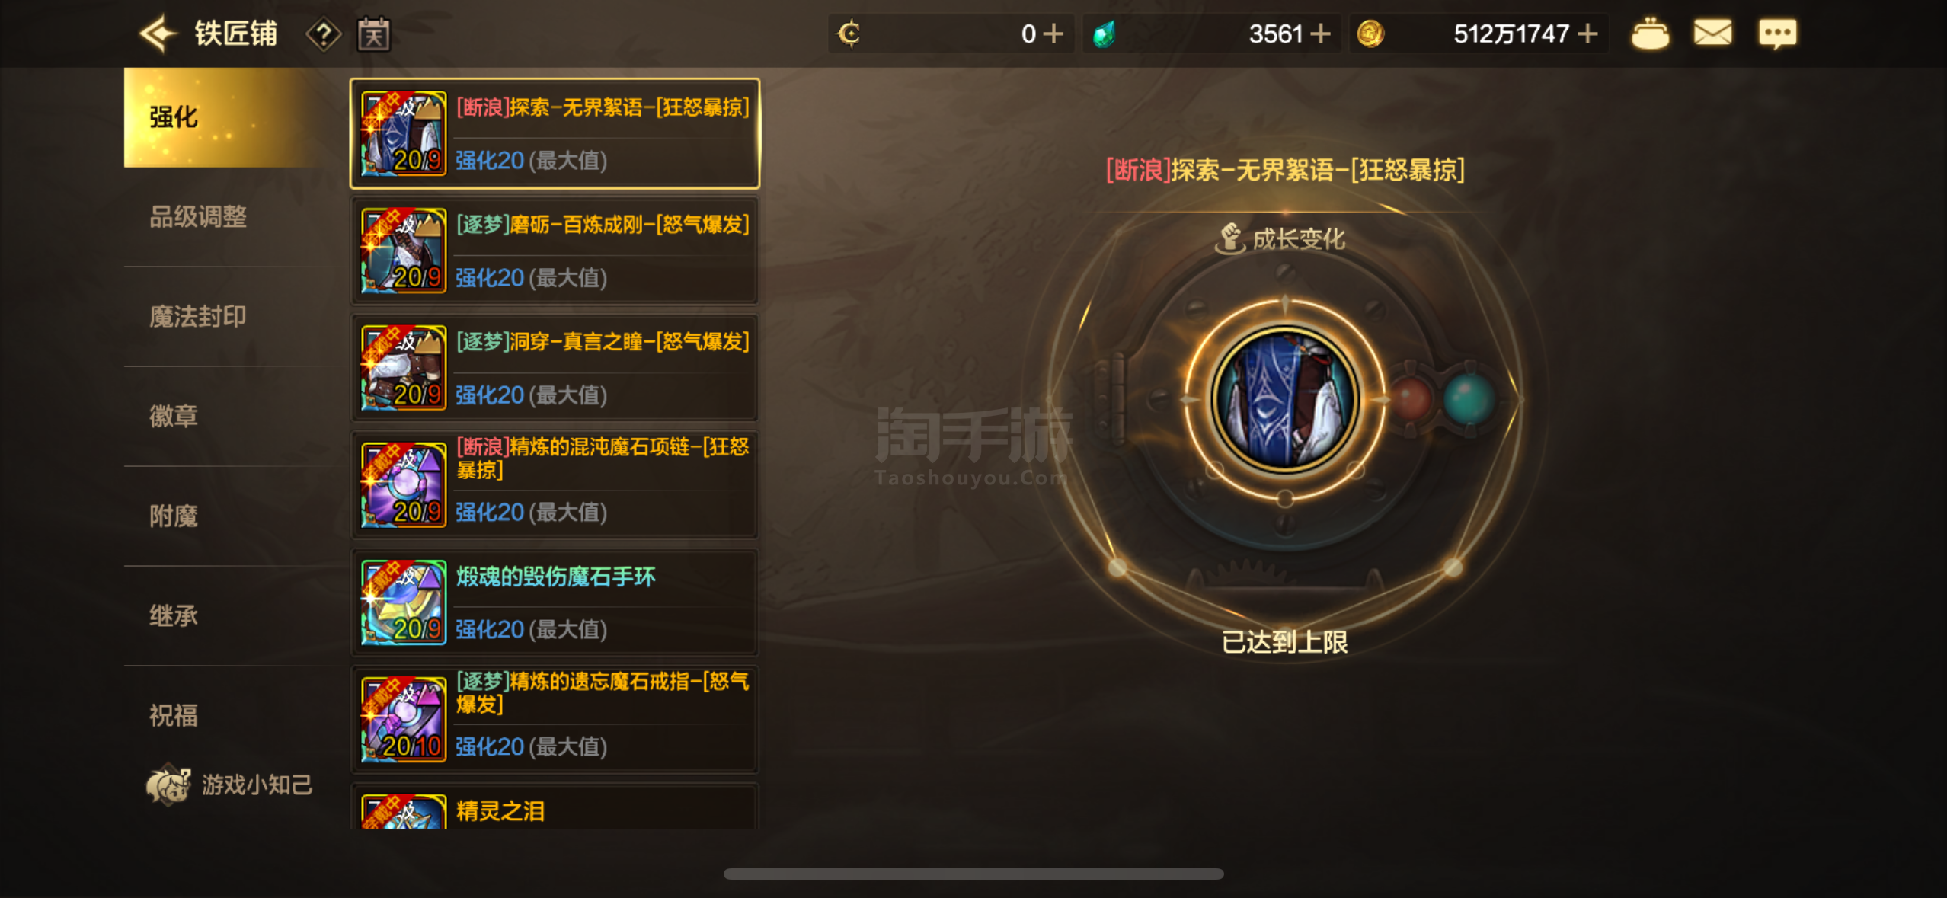Open the coin purse icon
The width and height of the screenshot is (1947, 898).
tap(1650, 34)
